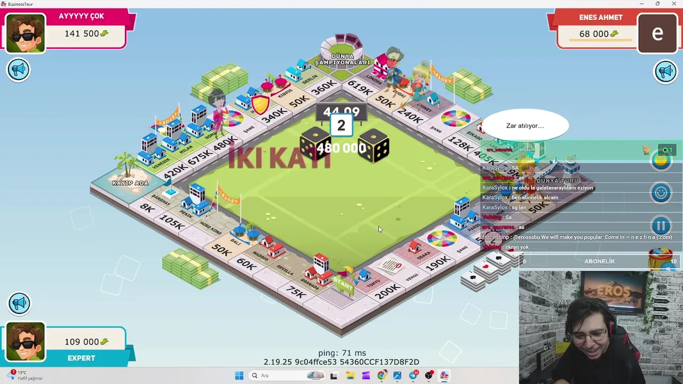Click the AYYYYY ÇOK name banner
683x384 pixels.
(81, 17)
